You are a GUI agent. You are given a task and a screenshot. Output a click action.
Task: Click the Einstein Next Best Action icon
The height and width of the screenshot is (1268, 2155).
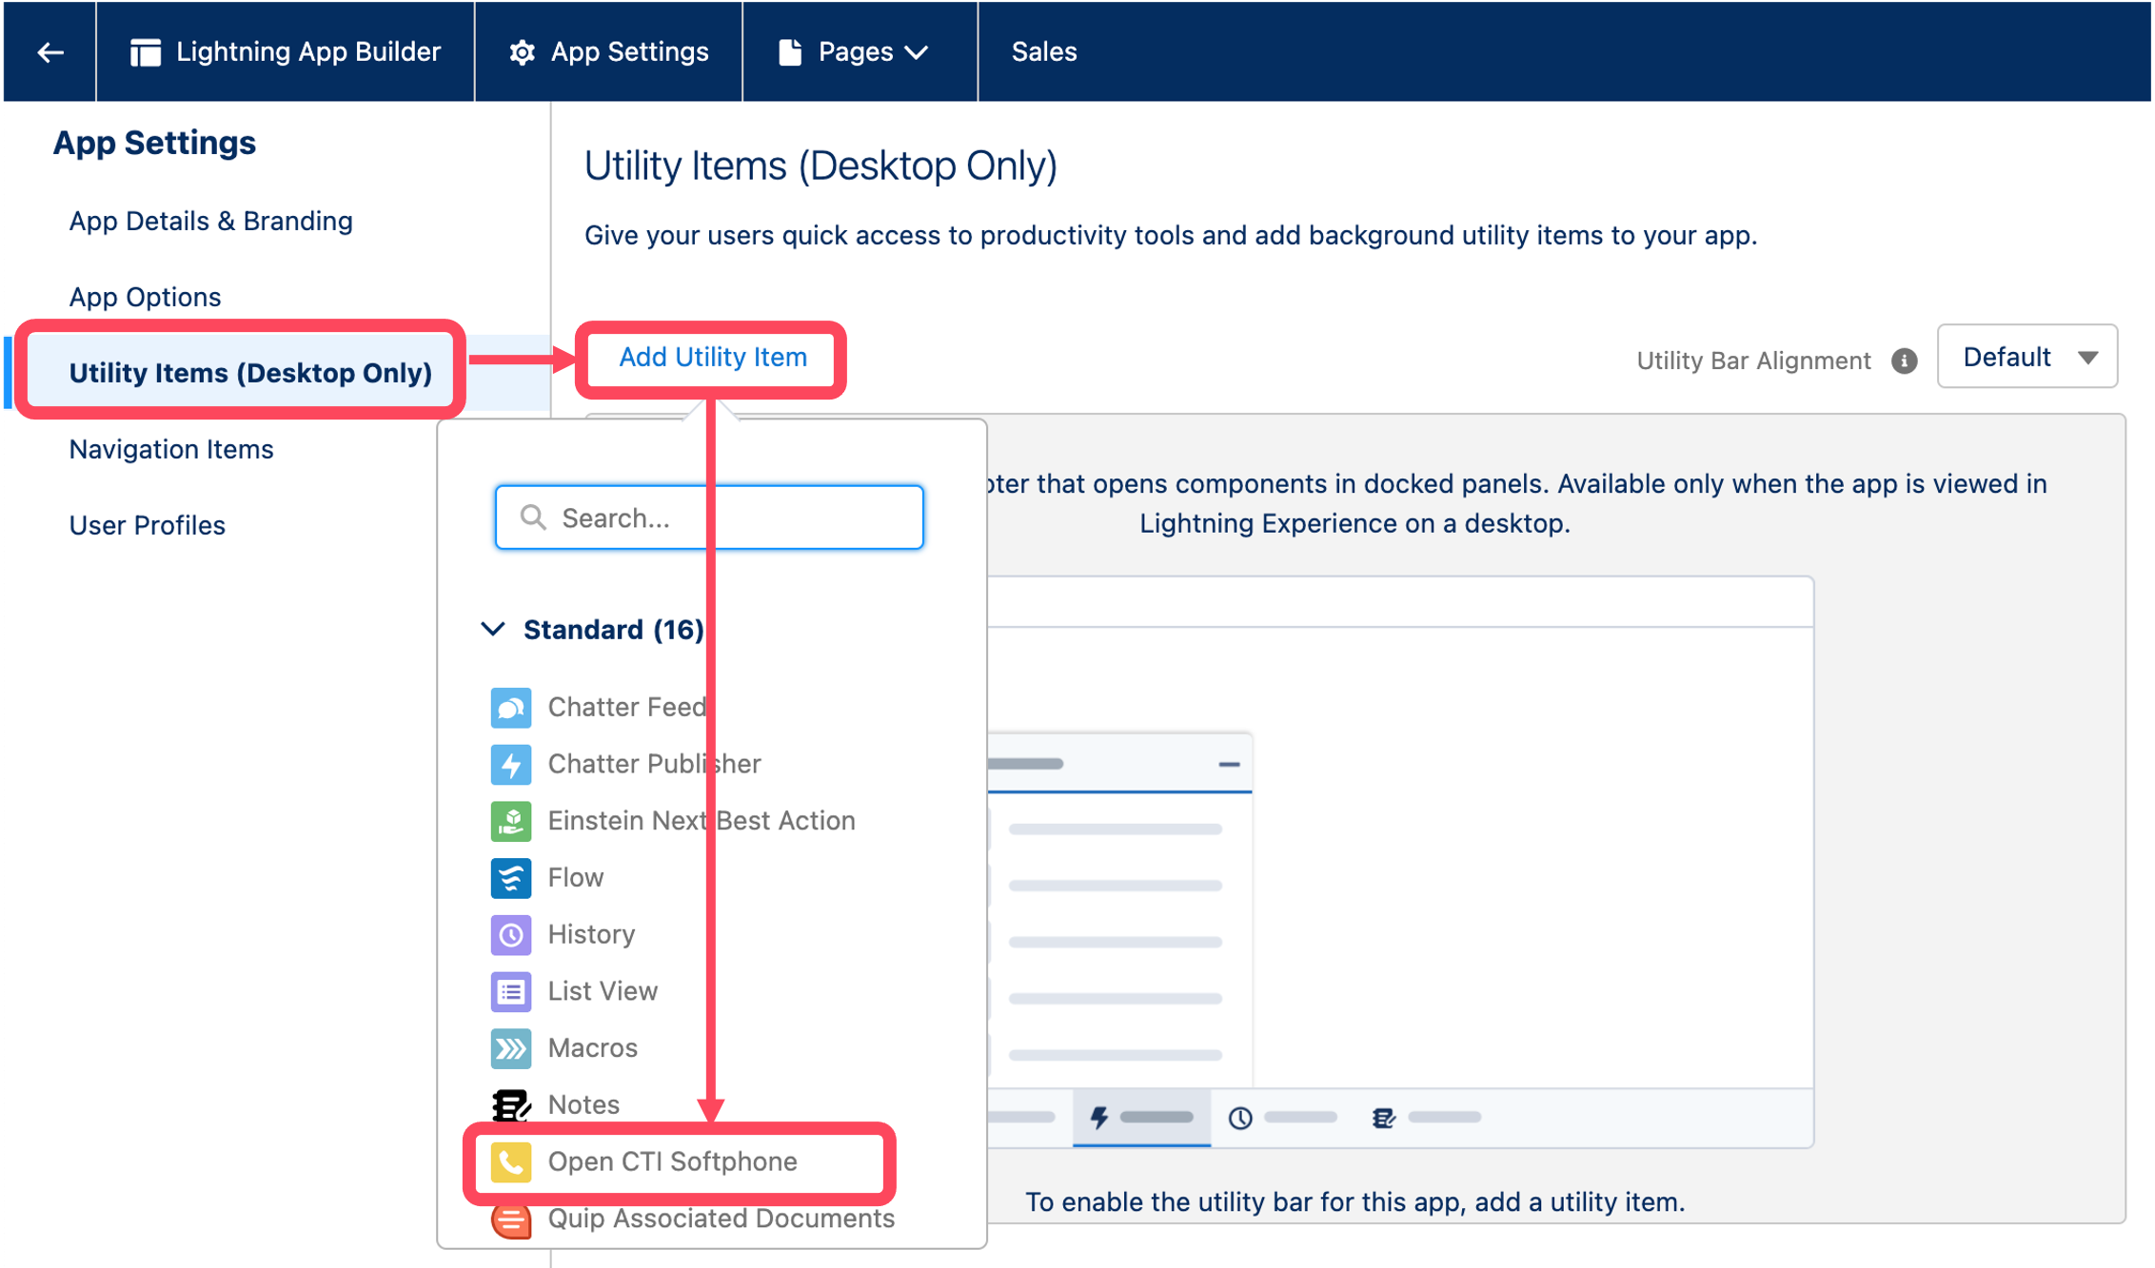pos(511,821)
